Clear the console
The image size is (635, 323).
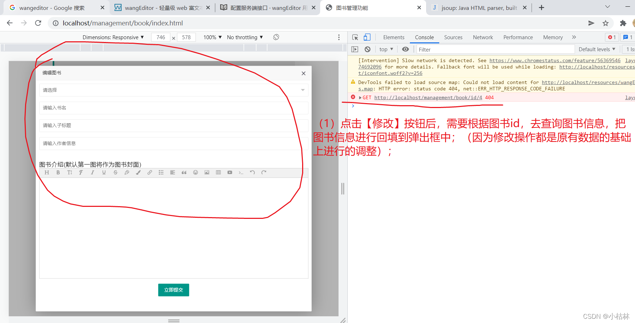tap(368, 49)
